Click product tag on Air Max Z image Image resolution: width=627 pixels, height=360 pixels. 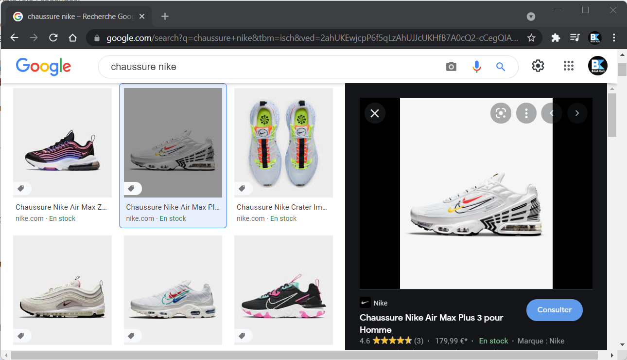[21, 188]
